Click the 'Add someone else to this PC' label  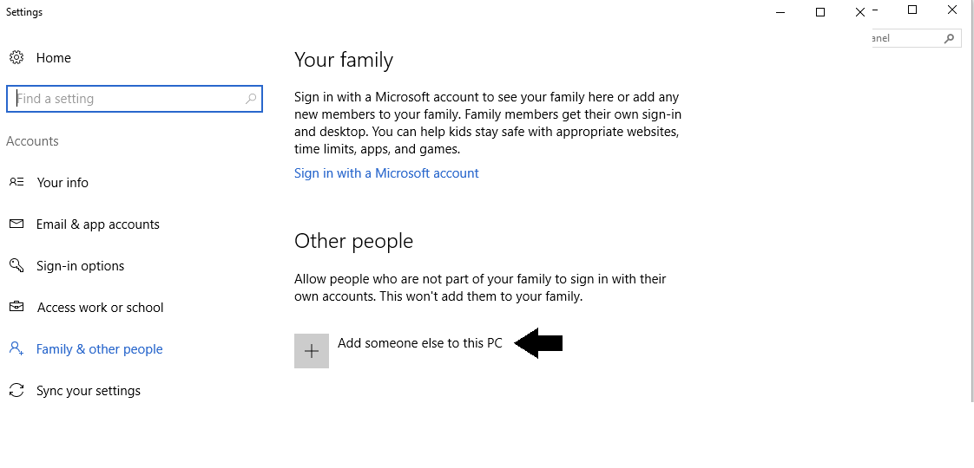pos(420,343)
